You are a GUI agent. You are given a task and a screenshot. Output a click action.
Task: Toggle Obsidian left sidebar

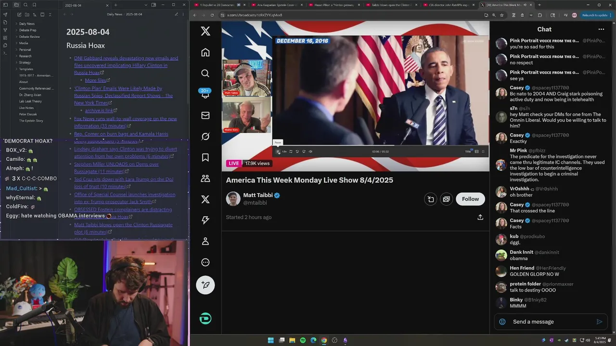pos(6,5)
